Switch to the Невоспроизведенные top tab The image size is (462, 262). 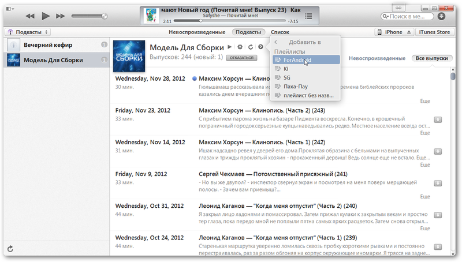197,32
